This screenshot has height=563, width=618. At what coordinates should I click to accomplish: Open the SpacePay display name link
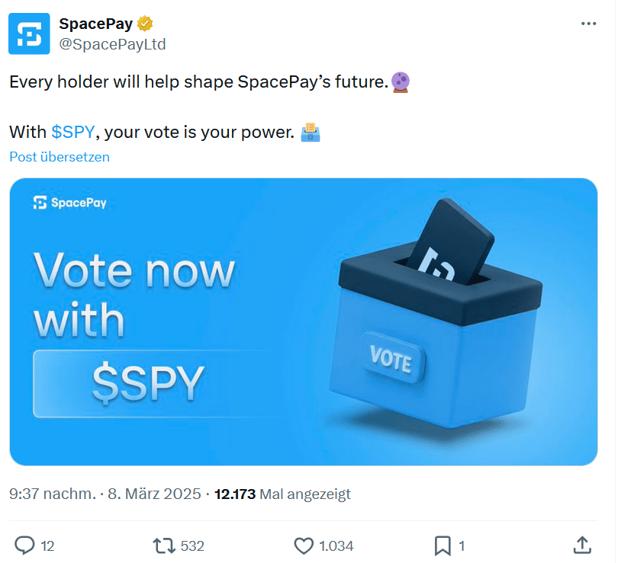pos(95,24)
